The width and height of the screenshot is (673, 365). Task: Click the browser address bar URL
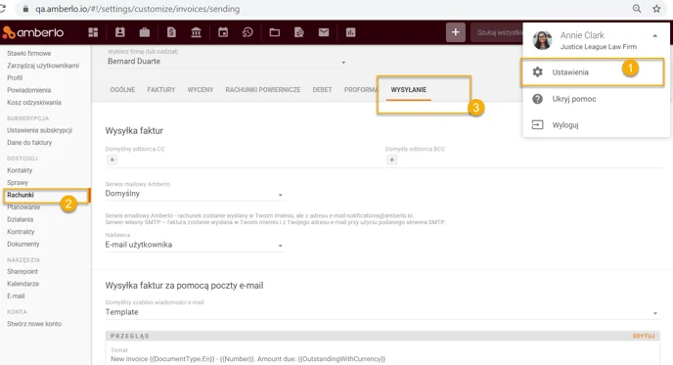click(x=137, y=9)
